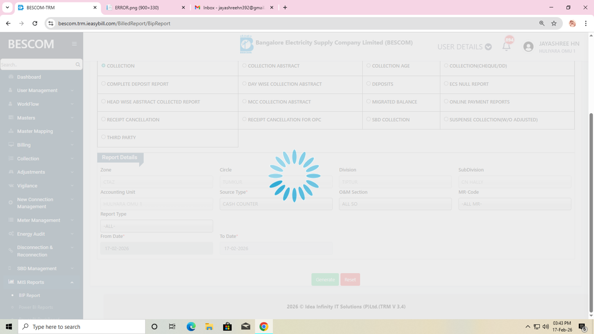Open Microsoft Store from the taskbar
Image resolution: width=594 pixels, height=334 pixels.
click(227, 327)
